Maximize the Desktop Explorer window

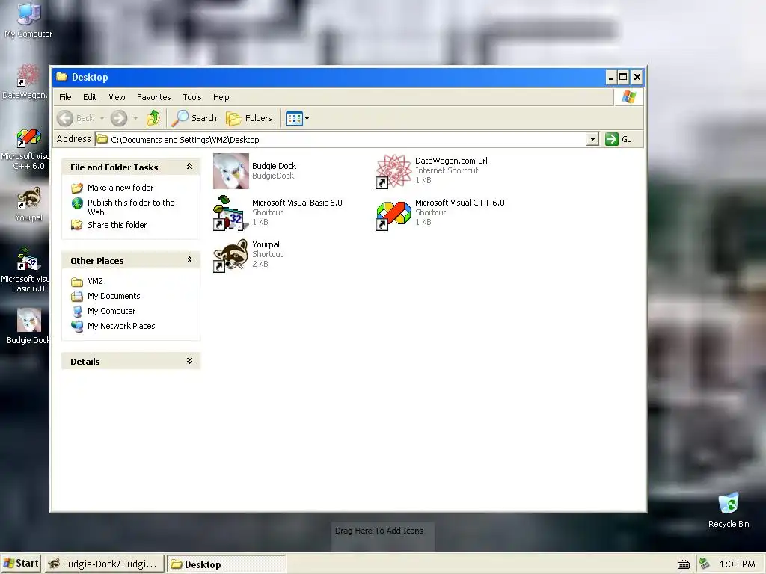point(623,77)
